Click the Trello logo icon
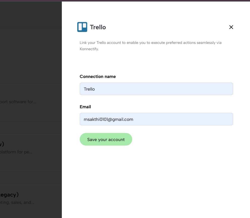Image resolution: width=250 pixels, height=218 pixels. pyautogui.click(x=82, y=27)
